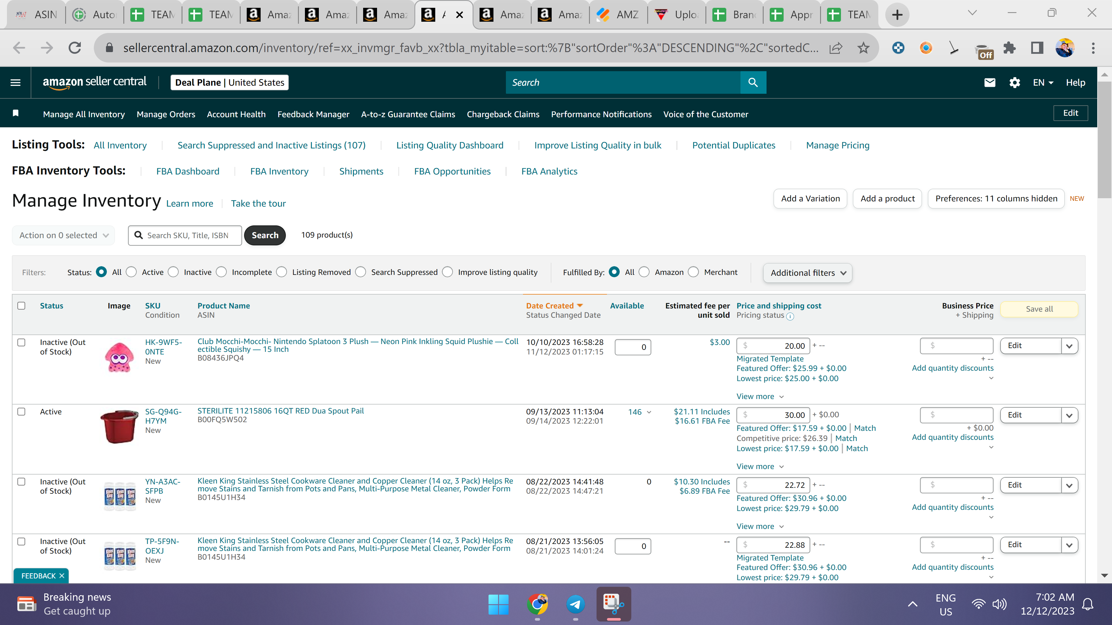
Task: Click the share page icon in address bar
Action: tap(836, 48)
